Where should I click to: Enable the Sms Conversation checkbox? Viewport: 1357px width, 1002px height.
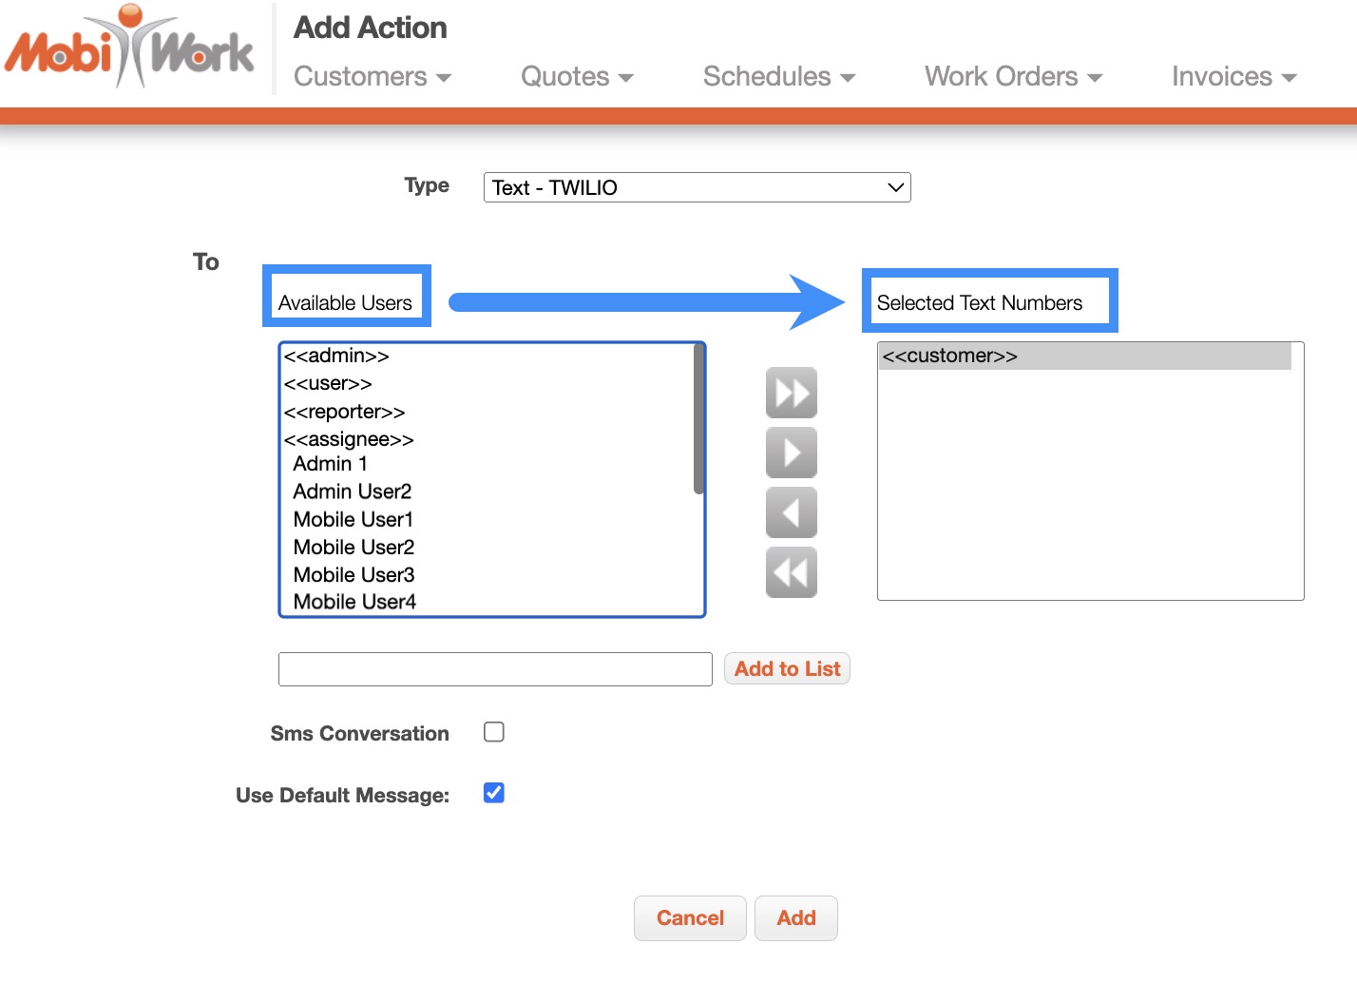tap(494, 732)
